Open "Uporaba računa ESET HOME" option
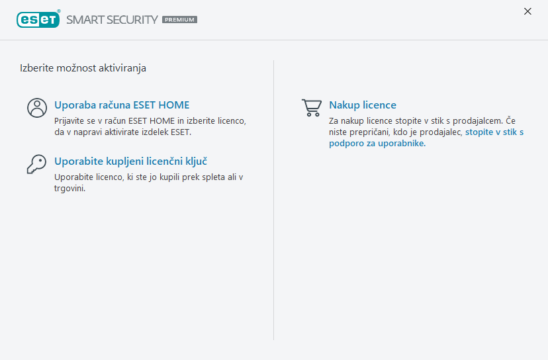The height and width of the screenshot is (360, 548). pos(122,105)
